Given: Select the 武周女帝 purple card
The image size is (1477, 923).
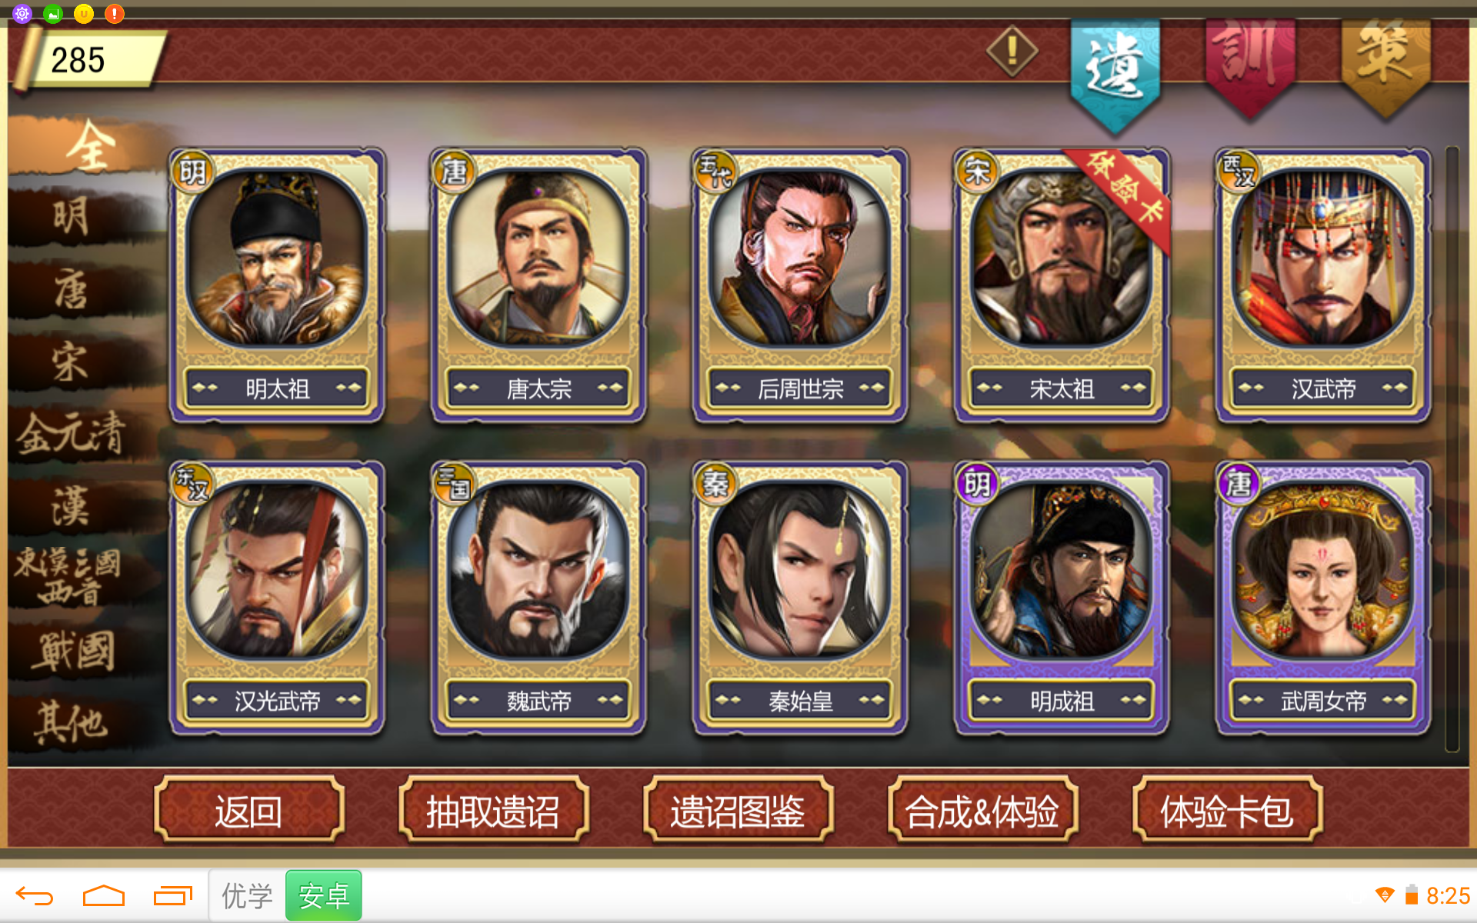Looking at the screenshot, I should click(1323, 598).
